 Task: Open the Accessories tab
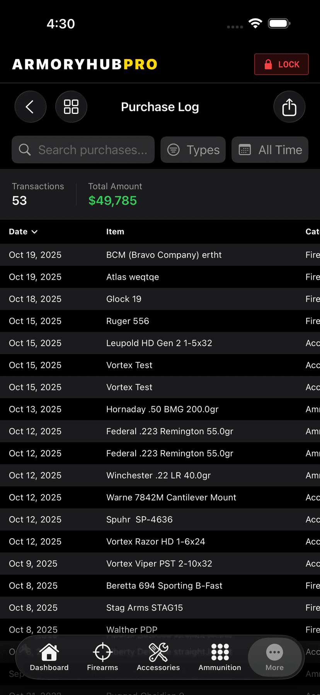[158, 658]
